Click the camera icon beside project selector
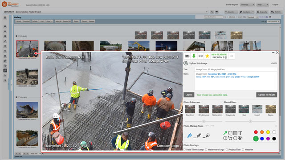Viewport: 285px width, 160px height. coord(217,12)
